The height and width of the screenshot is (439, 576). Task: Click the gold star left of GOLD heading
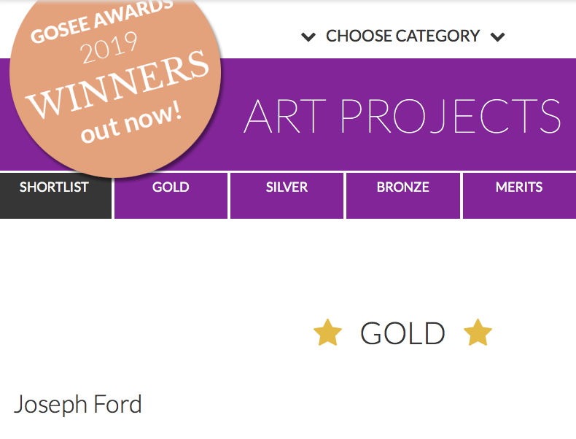[x=327, y=333]
